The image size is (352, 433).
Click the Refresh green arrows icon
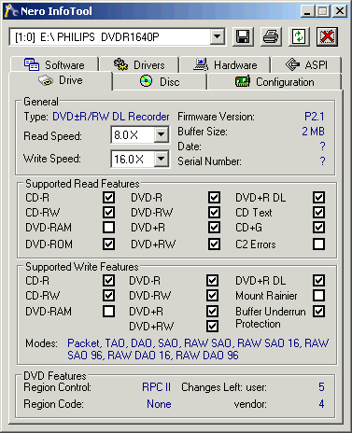coord(299,36)
